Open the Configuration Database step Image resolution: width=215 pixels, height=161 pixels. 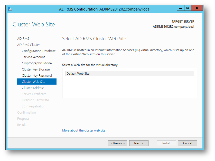point(39,51)
